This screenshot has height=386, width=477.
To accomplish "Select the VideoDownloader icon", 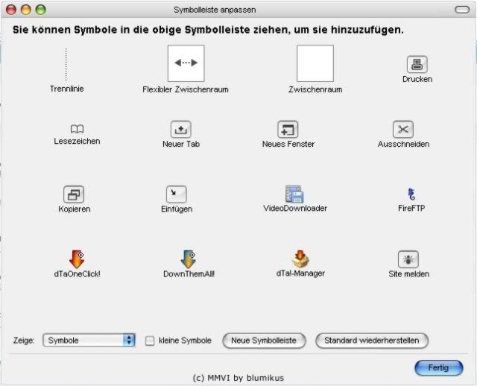I will [x=294, y=194].
